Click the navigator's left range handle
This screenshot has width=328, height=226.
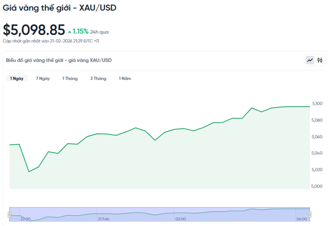pyautogui.click(x=9, y=215)
